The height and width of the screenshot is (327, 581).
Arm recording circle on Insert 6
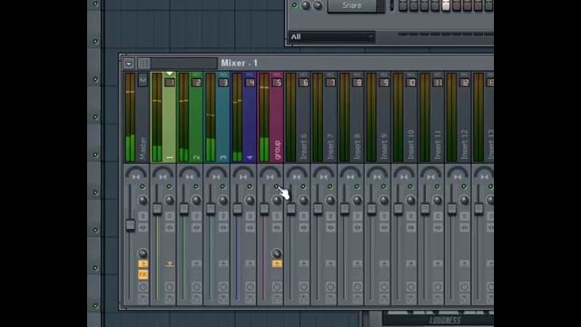point(303,287)
